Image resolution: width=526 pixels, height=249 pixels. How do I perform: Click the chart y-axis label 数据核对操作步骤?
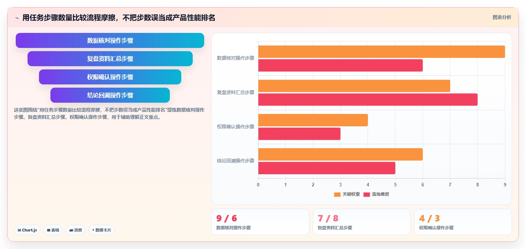(236, 58)
